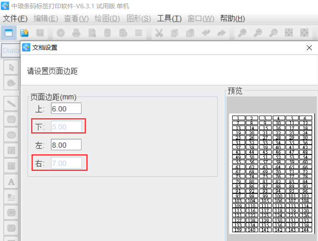The image size is (318, 241).
Task: Click the Zoom out magnifier icon
Action: coord(258,33)
